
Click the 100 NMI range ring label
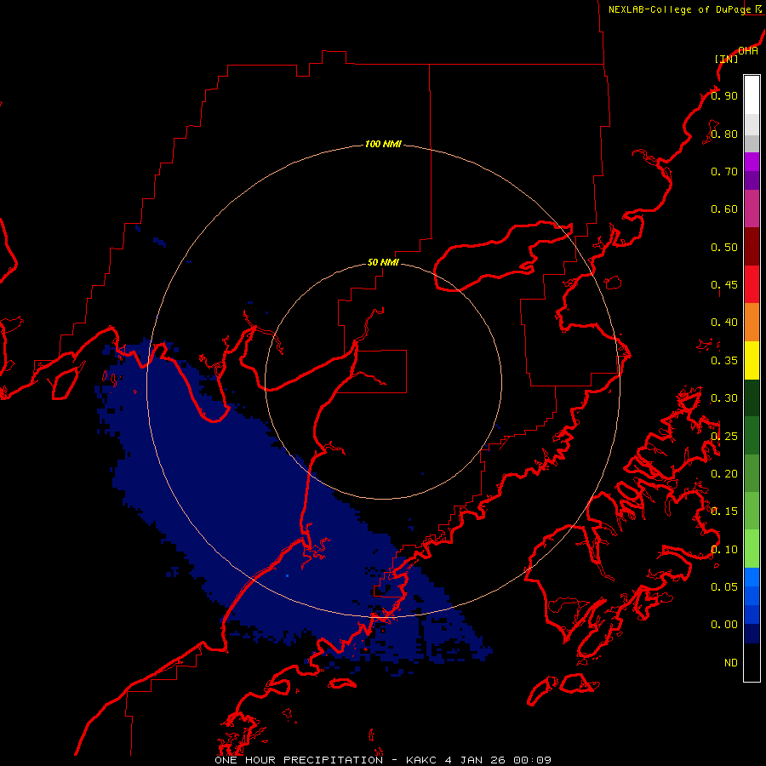pos(383,144)
